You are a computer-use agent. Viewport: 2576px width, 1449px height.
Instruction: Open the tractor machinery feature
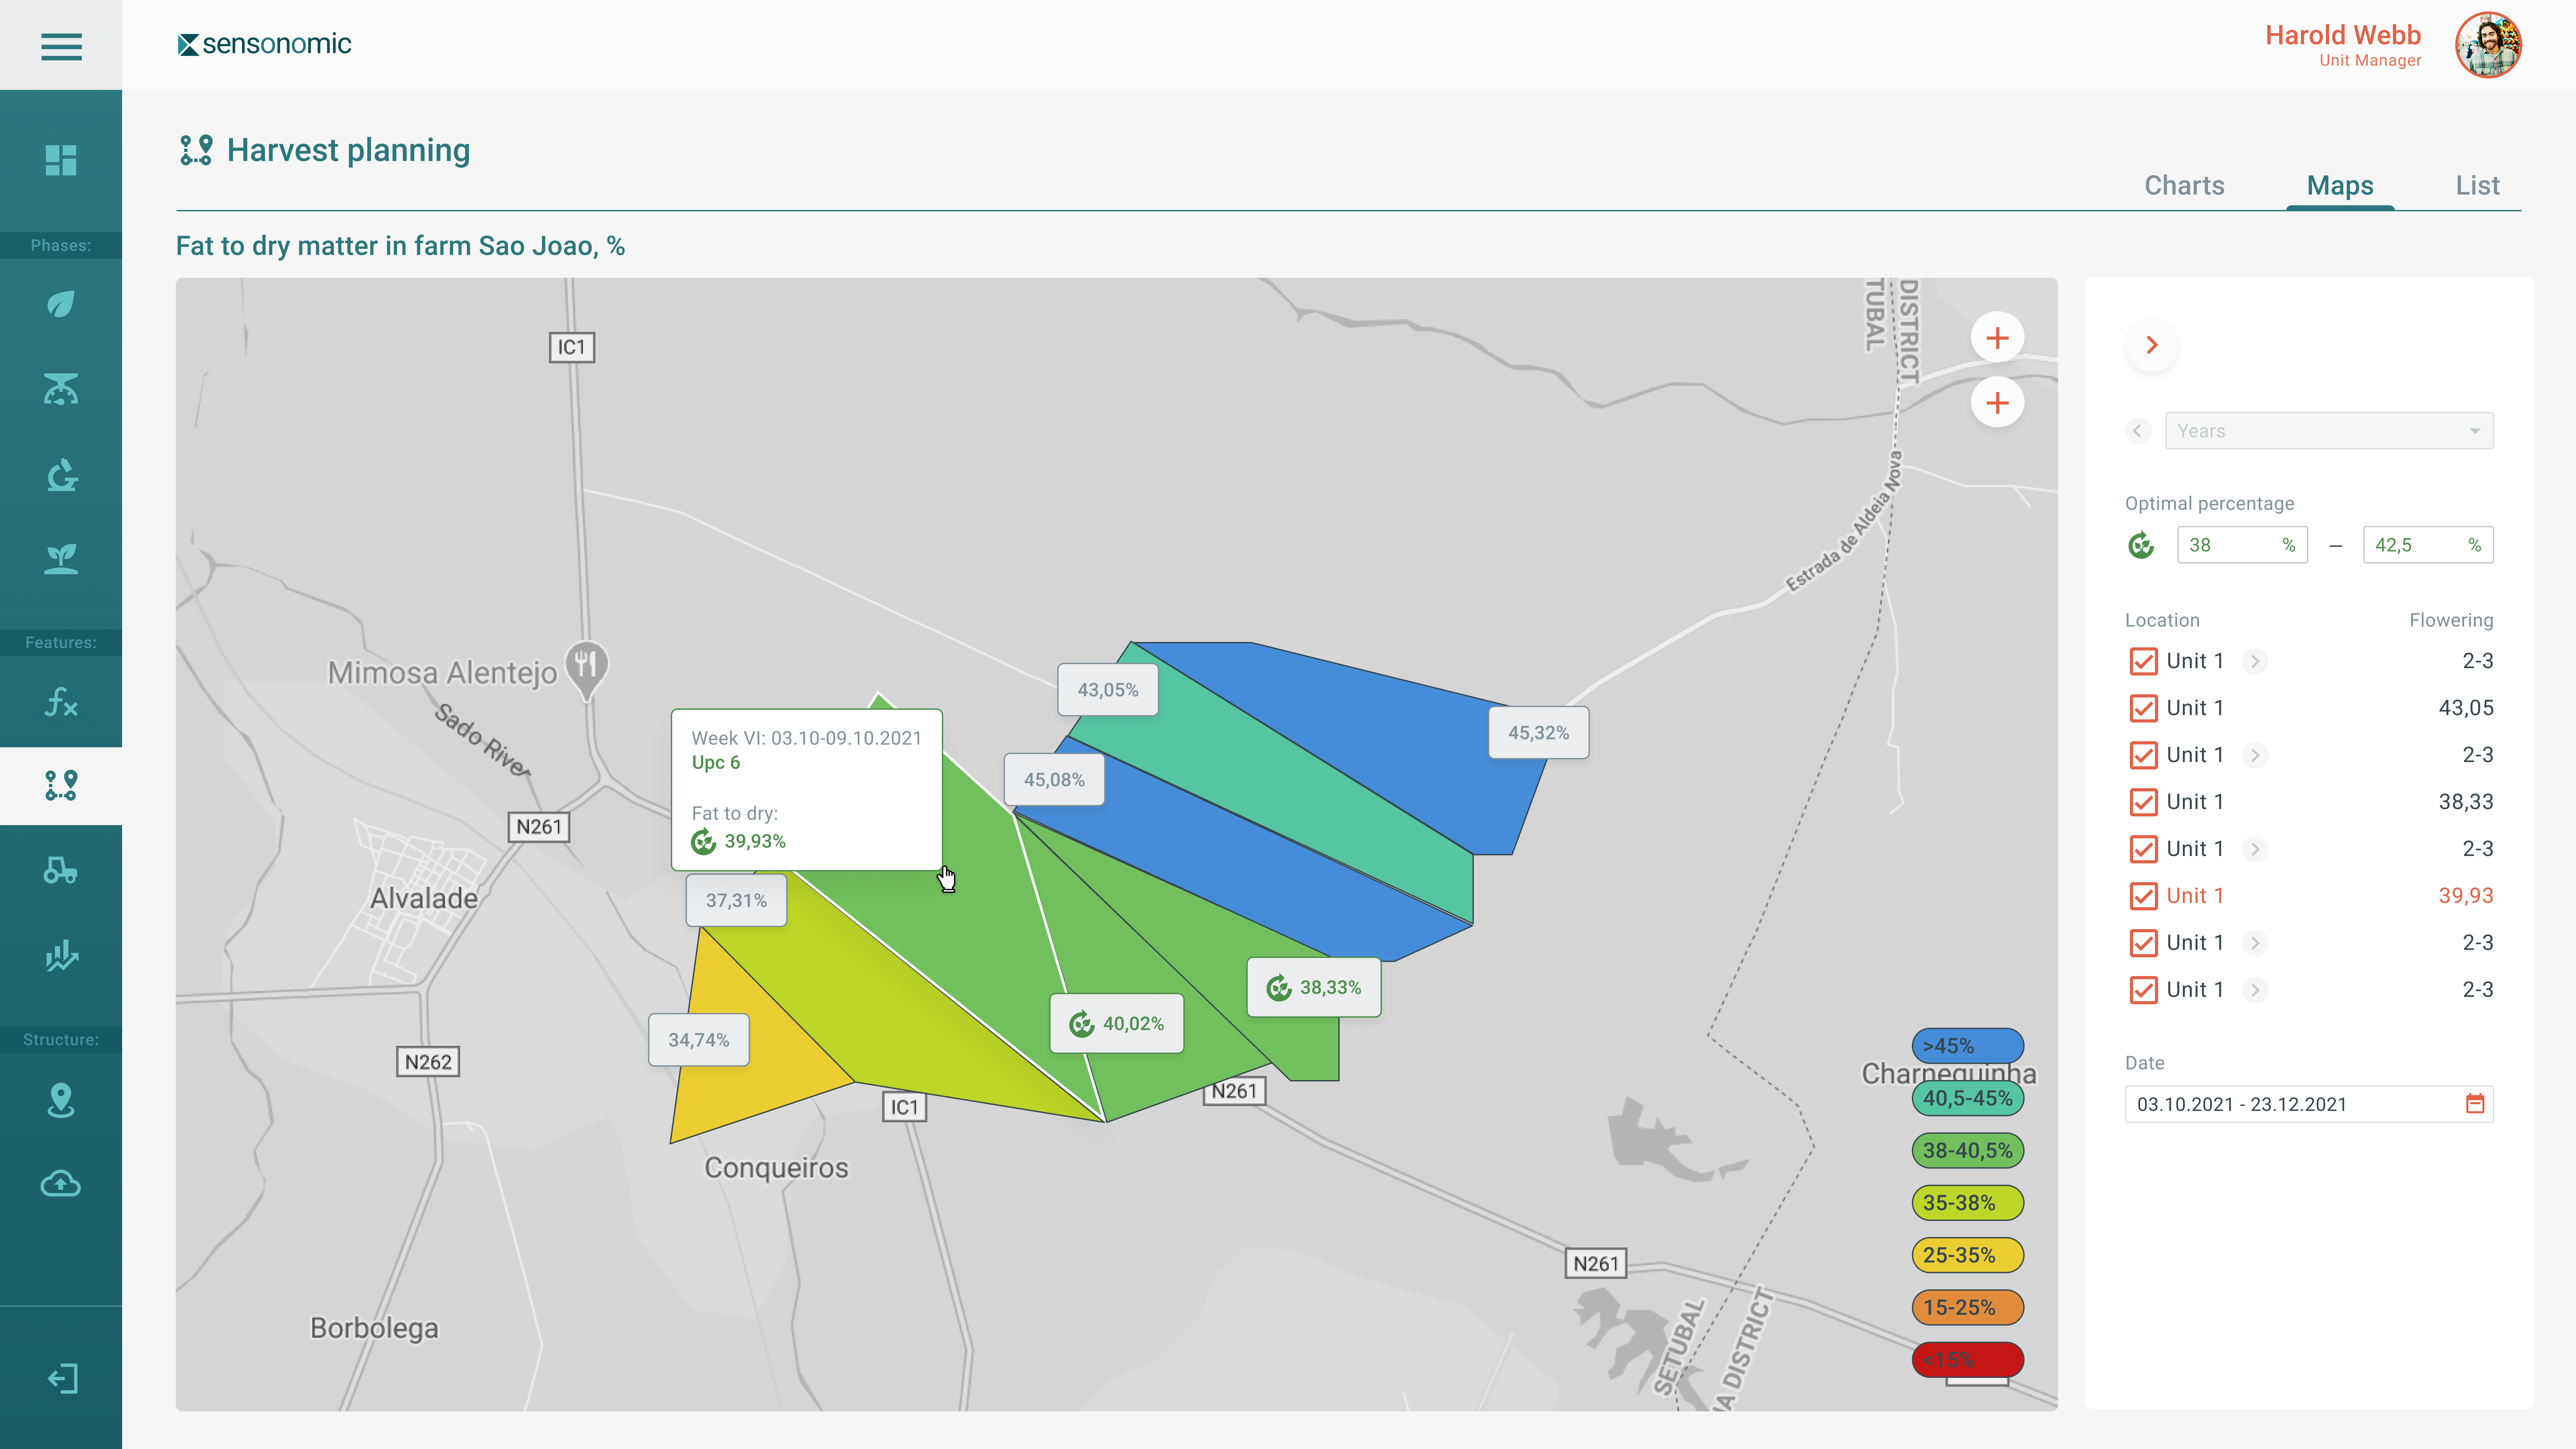pos(61,870)
